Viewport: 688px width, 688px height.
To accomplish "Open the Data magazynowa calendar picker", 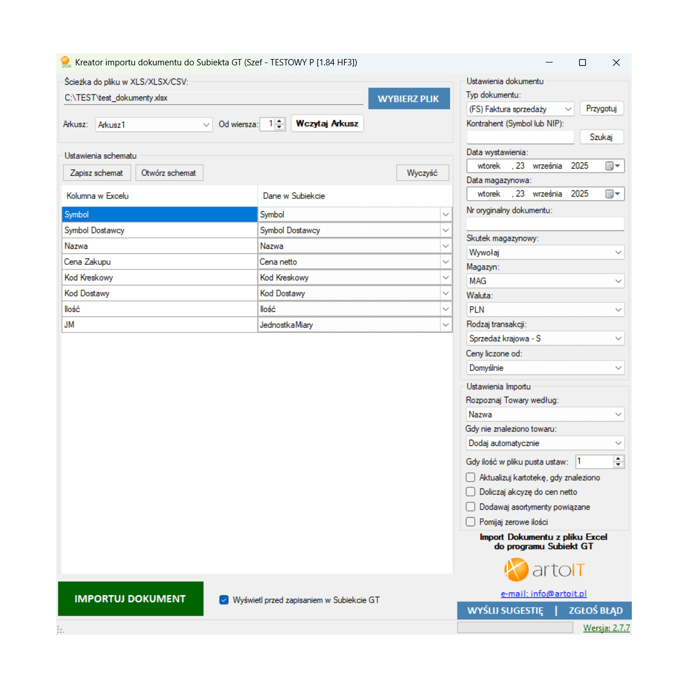I will [x=613, y=194].
